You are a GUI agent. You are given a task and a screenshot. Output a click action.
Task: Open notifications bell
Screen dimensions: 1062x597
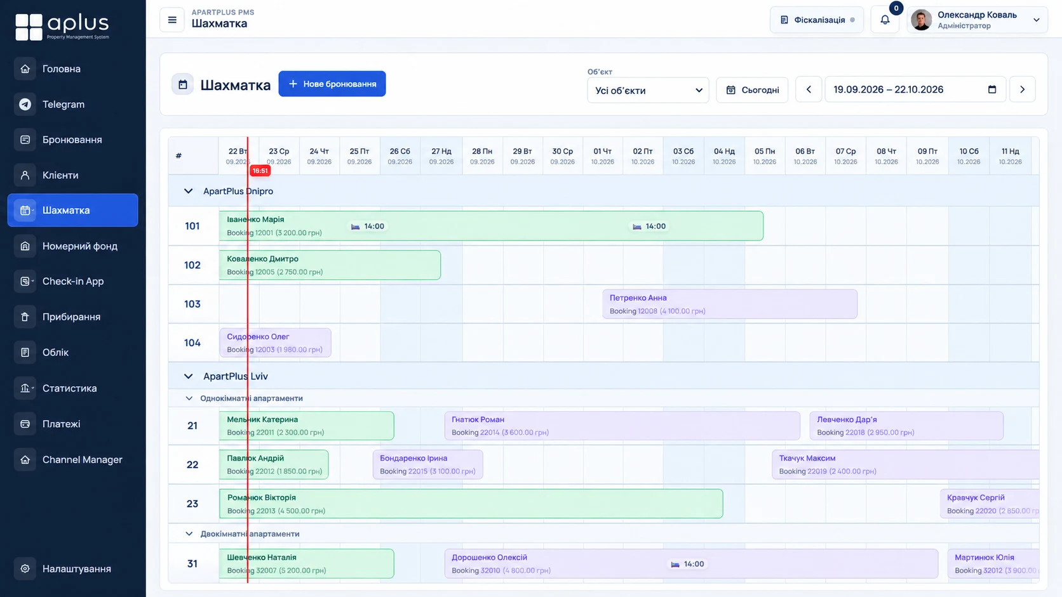(885, 20)
